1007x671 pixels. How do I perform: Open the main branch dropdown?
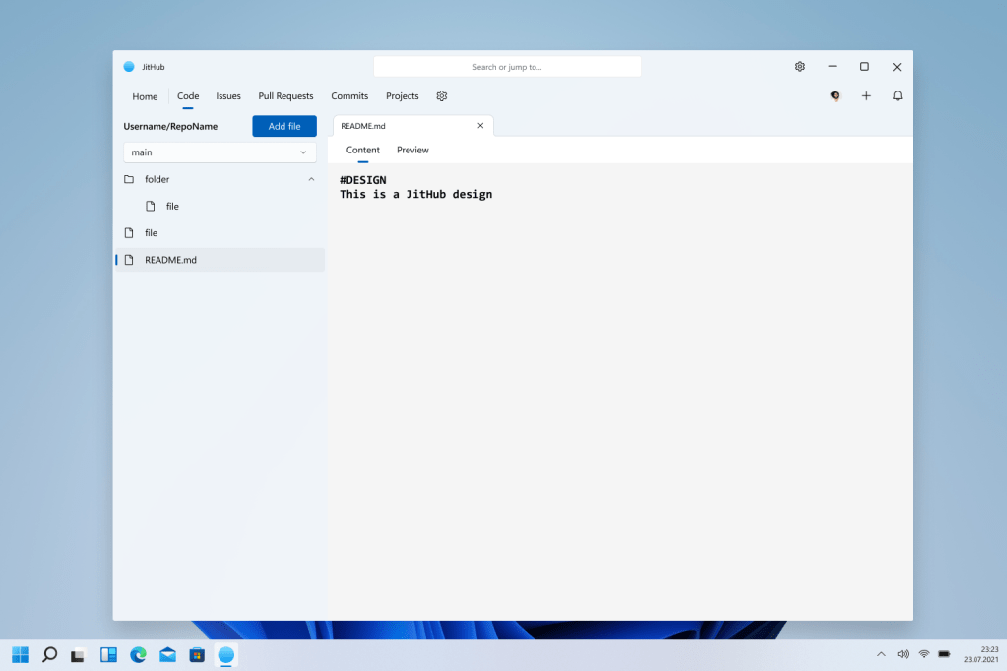tap(220, 152)
